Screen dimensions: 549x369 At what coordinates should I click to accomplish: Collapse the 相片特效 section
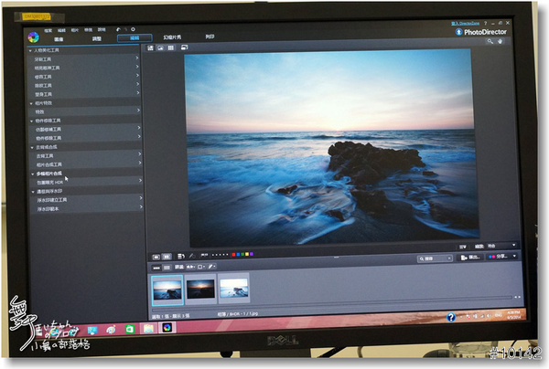31,103
